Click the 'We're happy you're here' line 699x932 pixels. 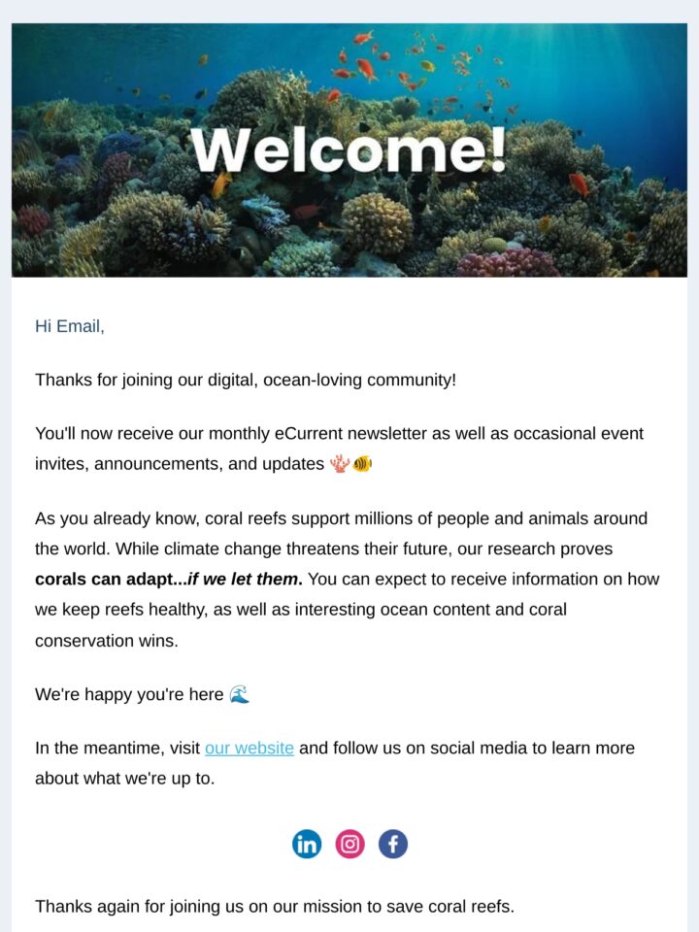point(129,694)
